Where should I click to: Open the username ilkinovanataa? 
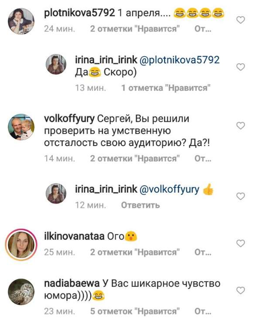coord(74,236)
